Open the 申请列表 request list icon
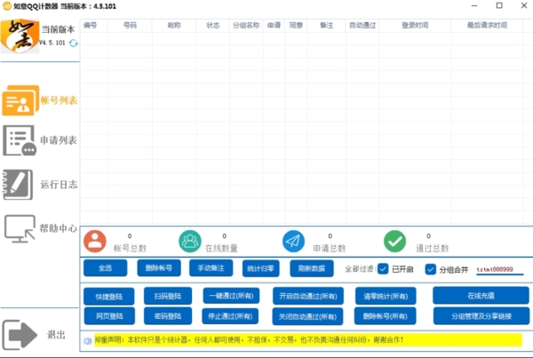 pos(20,140)
